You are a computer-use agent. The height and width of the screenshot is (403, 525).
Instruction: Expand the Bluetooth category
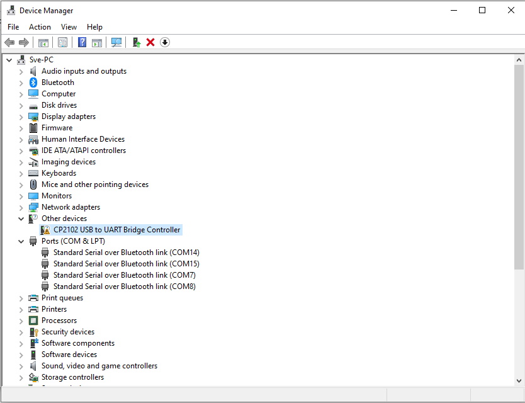pos(21,82)
